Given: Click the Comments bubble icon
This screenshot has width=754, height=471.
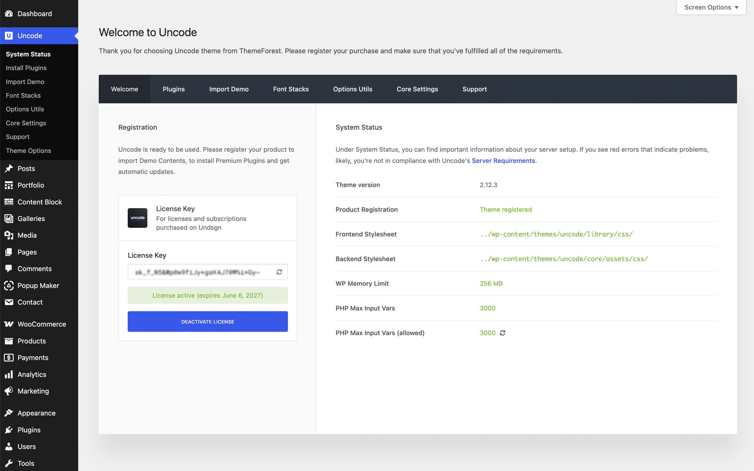Looking at the screenshot, I should click(9, 269).
